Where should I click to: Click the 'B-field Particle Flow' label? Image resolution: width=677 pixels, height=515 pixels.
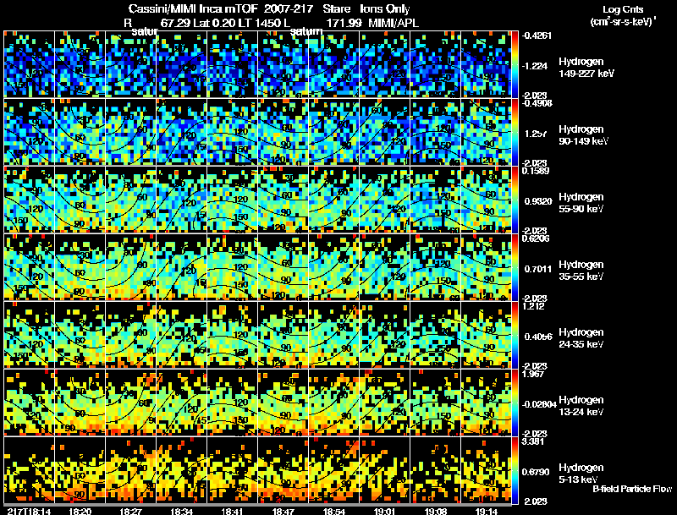click(632, 489)
